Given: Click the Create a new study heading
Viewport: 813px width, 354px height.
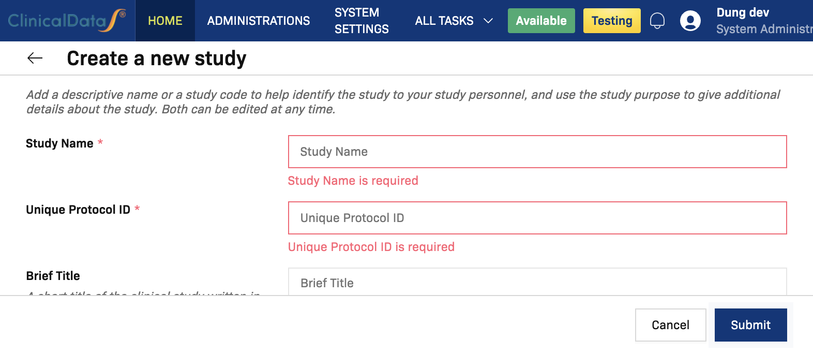Looking at the screenshot, I should pos(156,58).
